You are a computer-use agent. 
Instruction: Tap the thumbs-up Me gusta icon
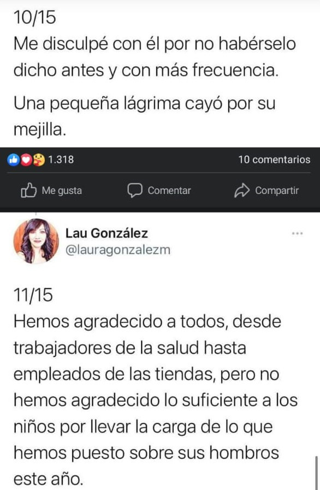(x=28, y=190)
